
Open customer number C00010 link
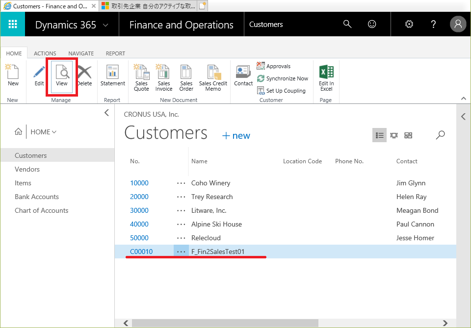pos(141,252)
